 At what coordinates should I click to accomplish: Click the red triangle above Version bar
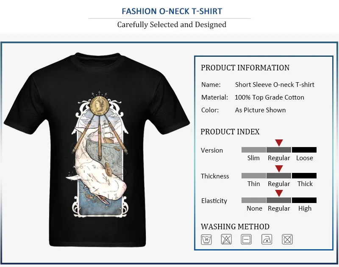279,143
